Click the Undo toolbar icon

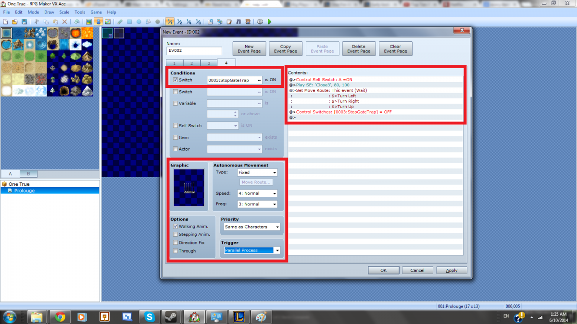77,22
